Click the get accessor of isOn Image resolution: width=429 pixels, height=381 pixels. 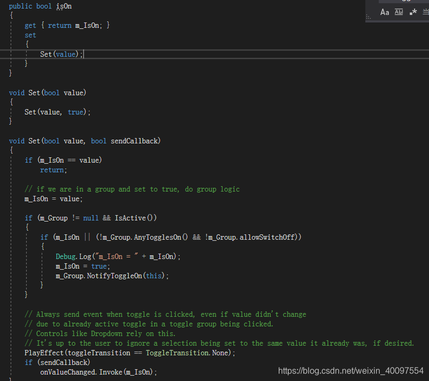(30, 25)
